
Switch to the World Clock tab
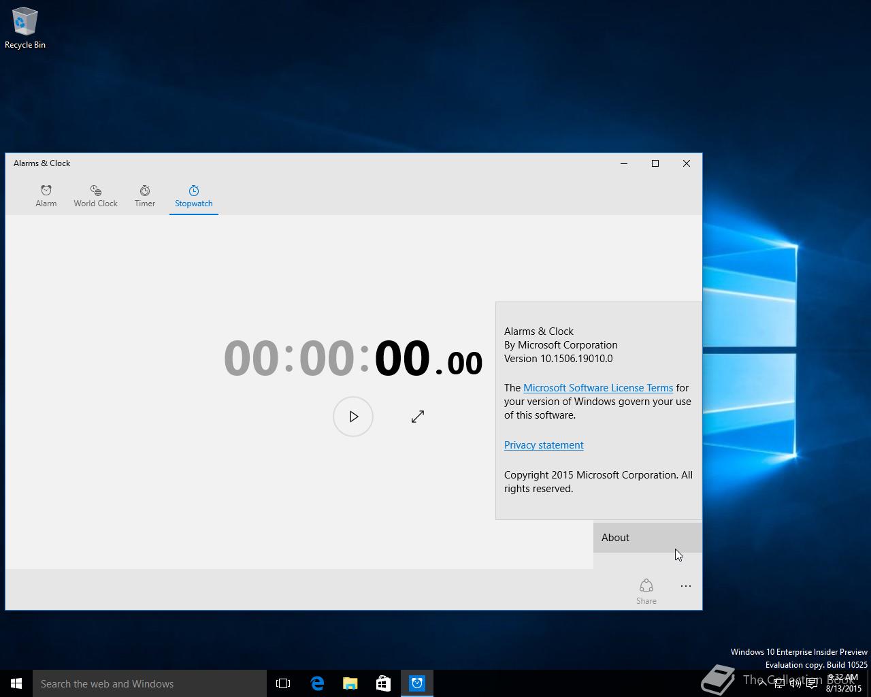tap(95, 195)
